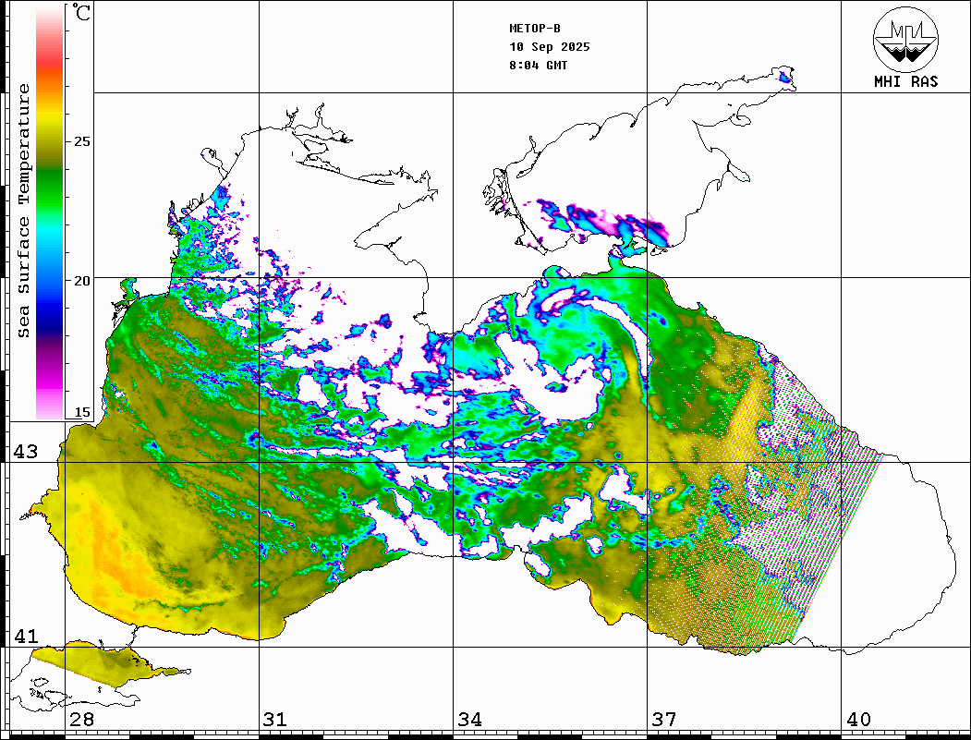This screenshot has width=971, height=740.
Task: Click the longitude 34 label
Action: (468, 720)
